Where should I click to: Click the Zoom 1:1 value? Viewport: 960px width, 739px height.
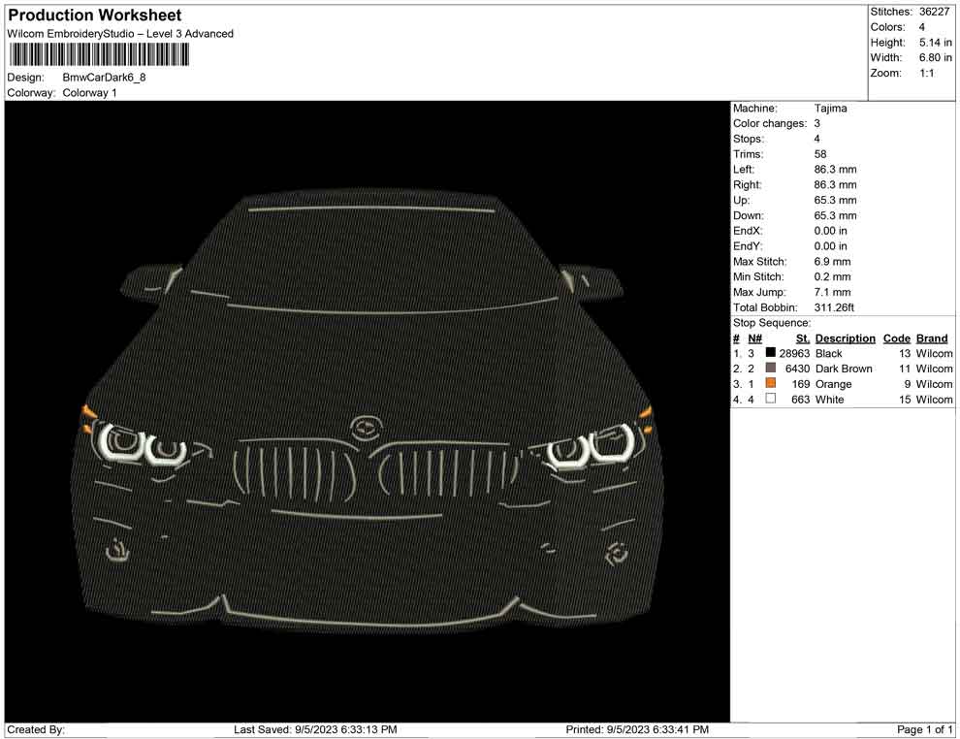click(928, 74)
